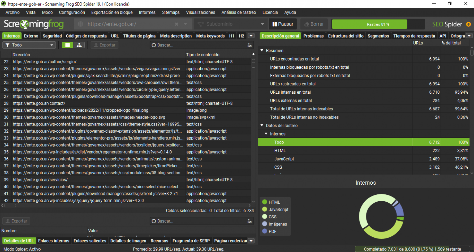This screenshot has width=474, height=252.
Task: Add column with plus icon
Action: click(x=253, y=54)
